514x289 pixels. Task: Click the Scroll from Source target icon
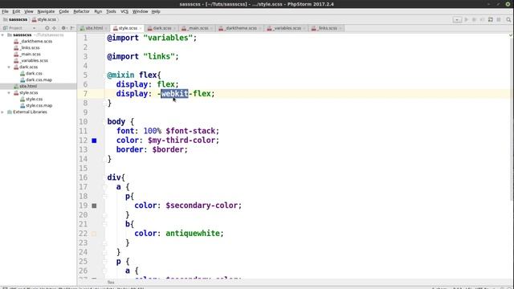(x=47, y=28)
